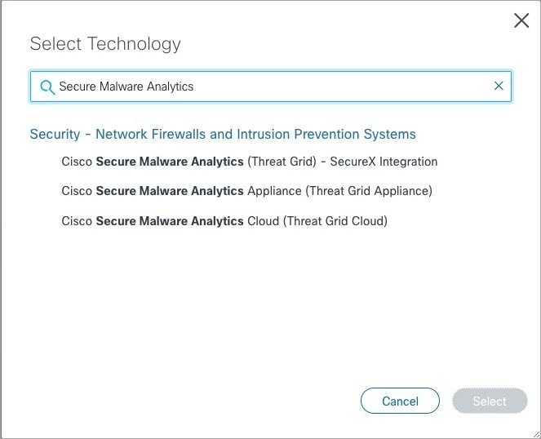Dismiss dialog using top-right X icon
The image size is (541, 439).
tap(521, 20)
